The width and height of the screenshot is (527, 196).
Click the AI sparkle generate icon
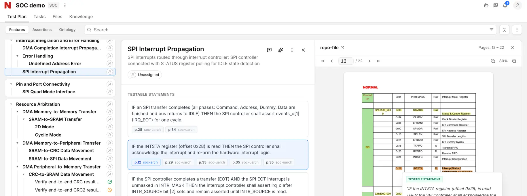point(280,50)
